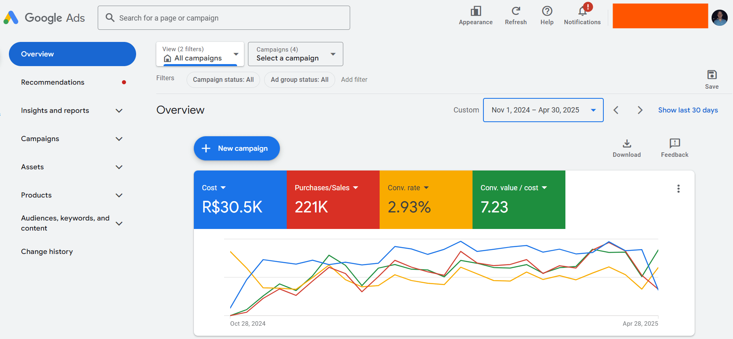Go to next date range

click(x=640, y=110)
